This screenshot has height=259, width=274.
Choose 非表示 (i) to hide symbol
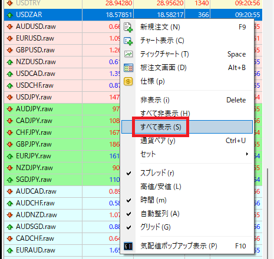[x=187, y=100]
